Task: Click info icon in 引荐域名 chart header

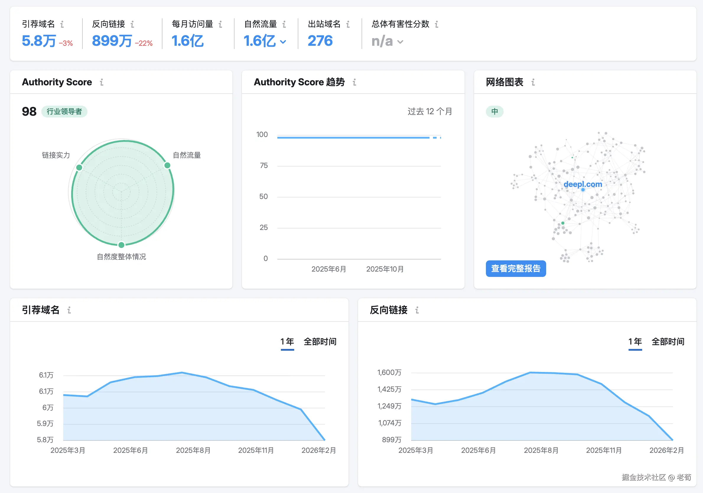Action: [x=69, y=310]
